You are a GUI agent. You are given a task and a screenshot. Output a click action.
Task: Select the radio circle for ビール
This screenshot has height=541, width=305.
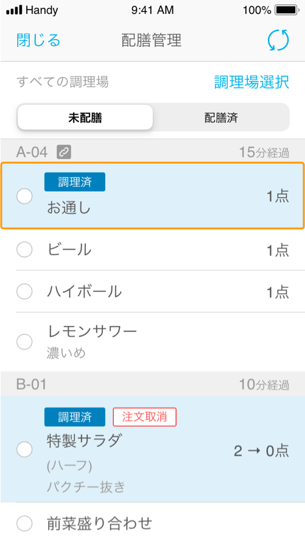point(24,249)
